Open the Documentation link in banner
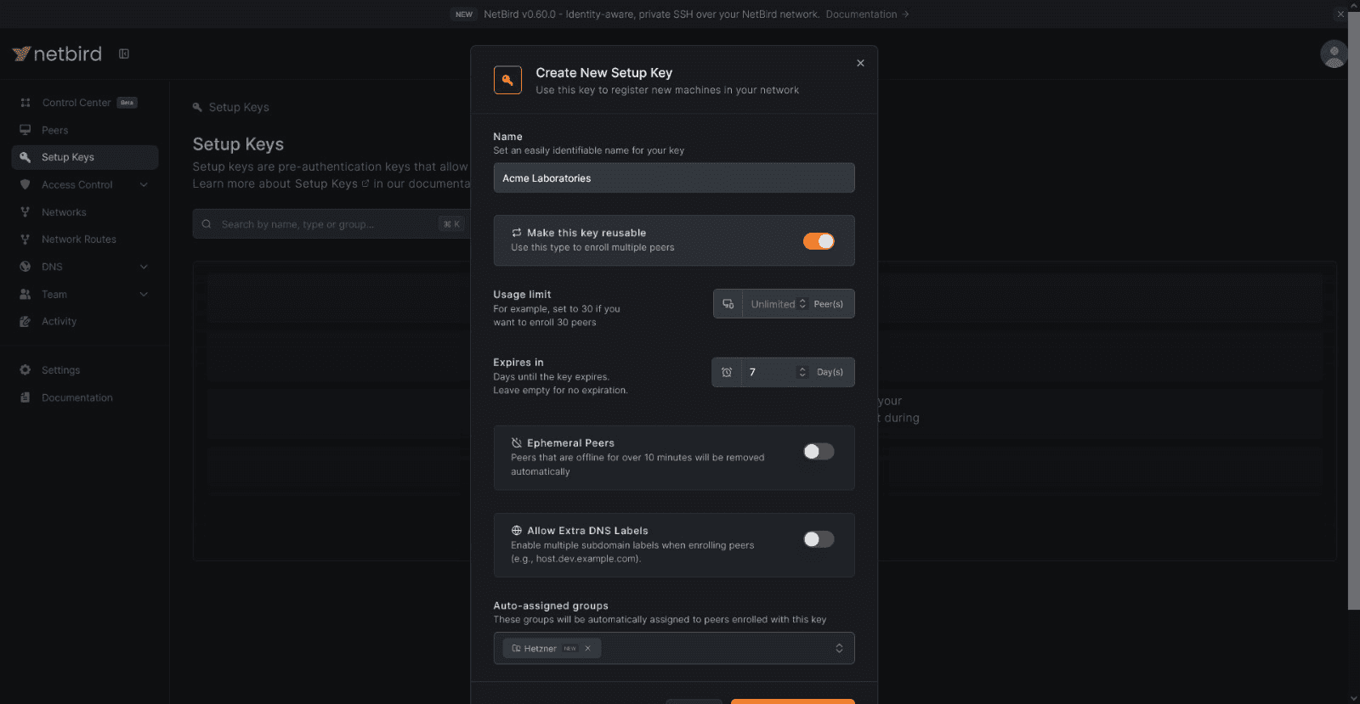This screenshot has width=1360, height=704. pyautogui.click(x=861, y=14)
